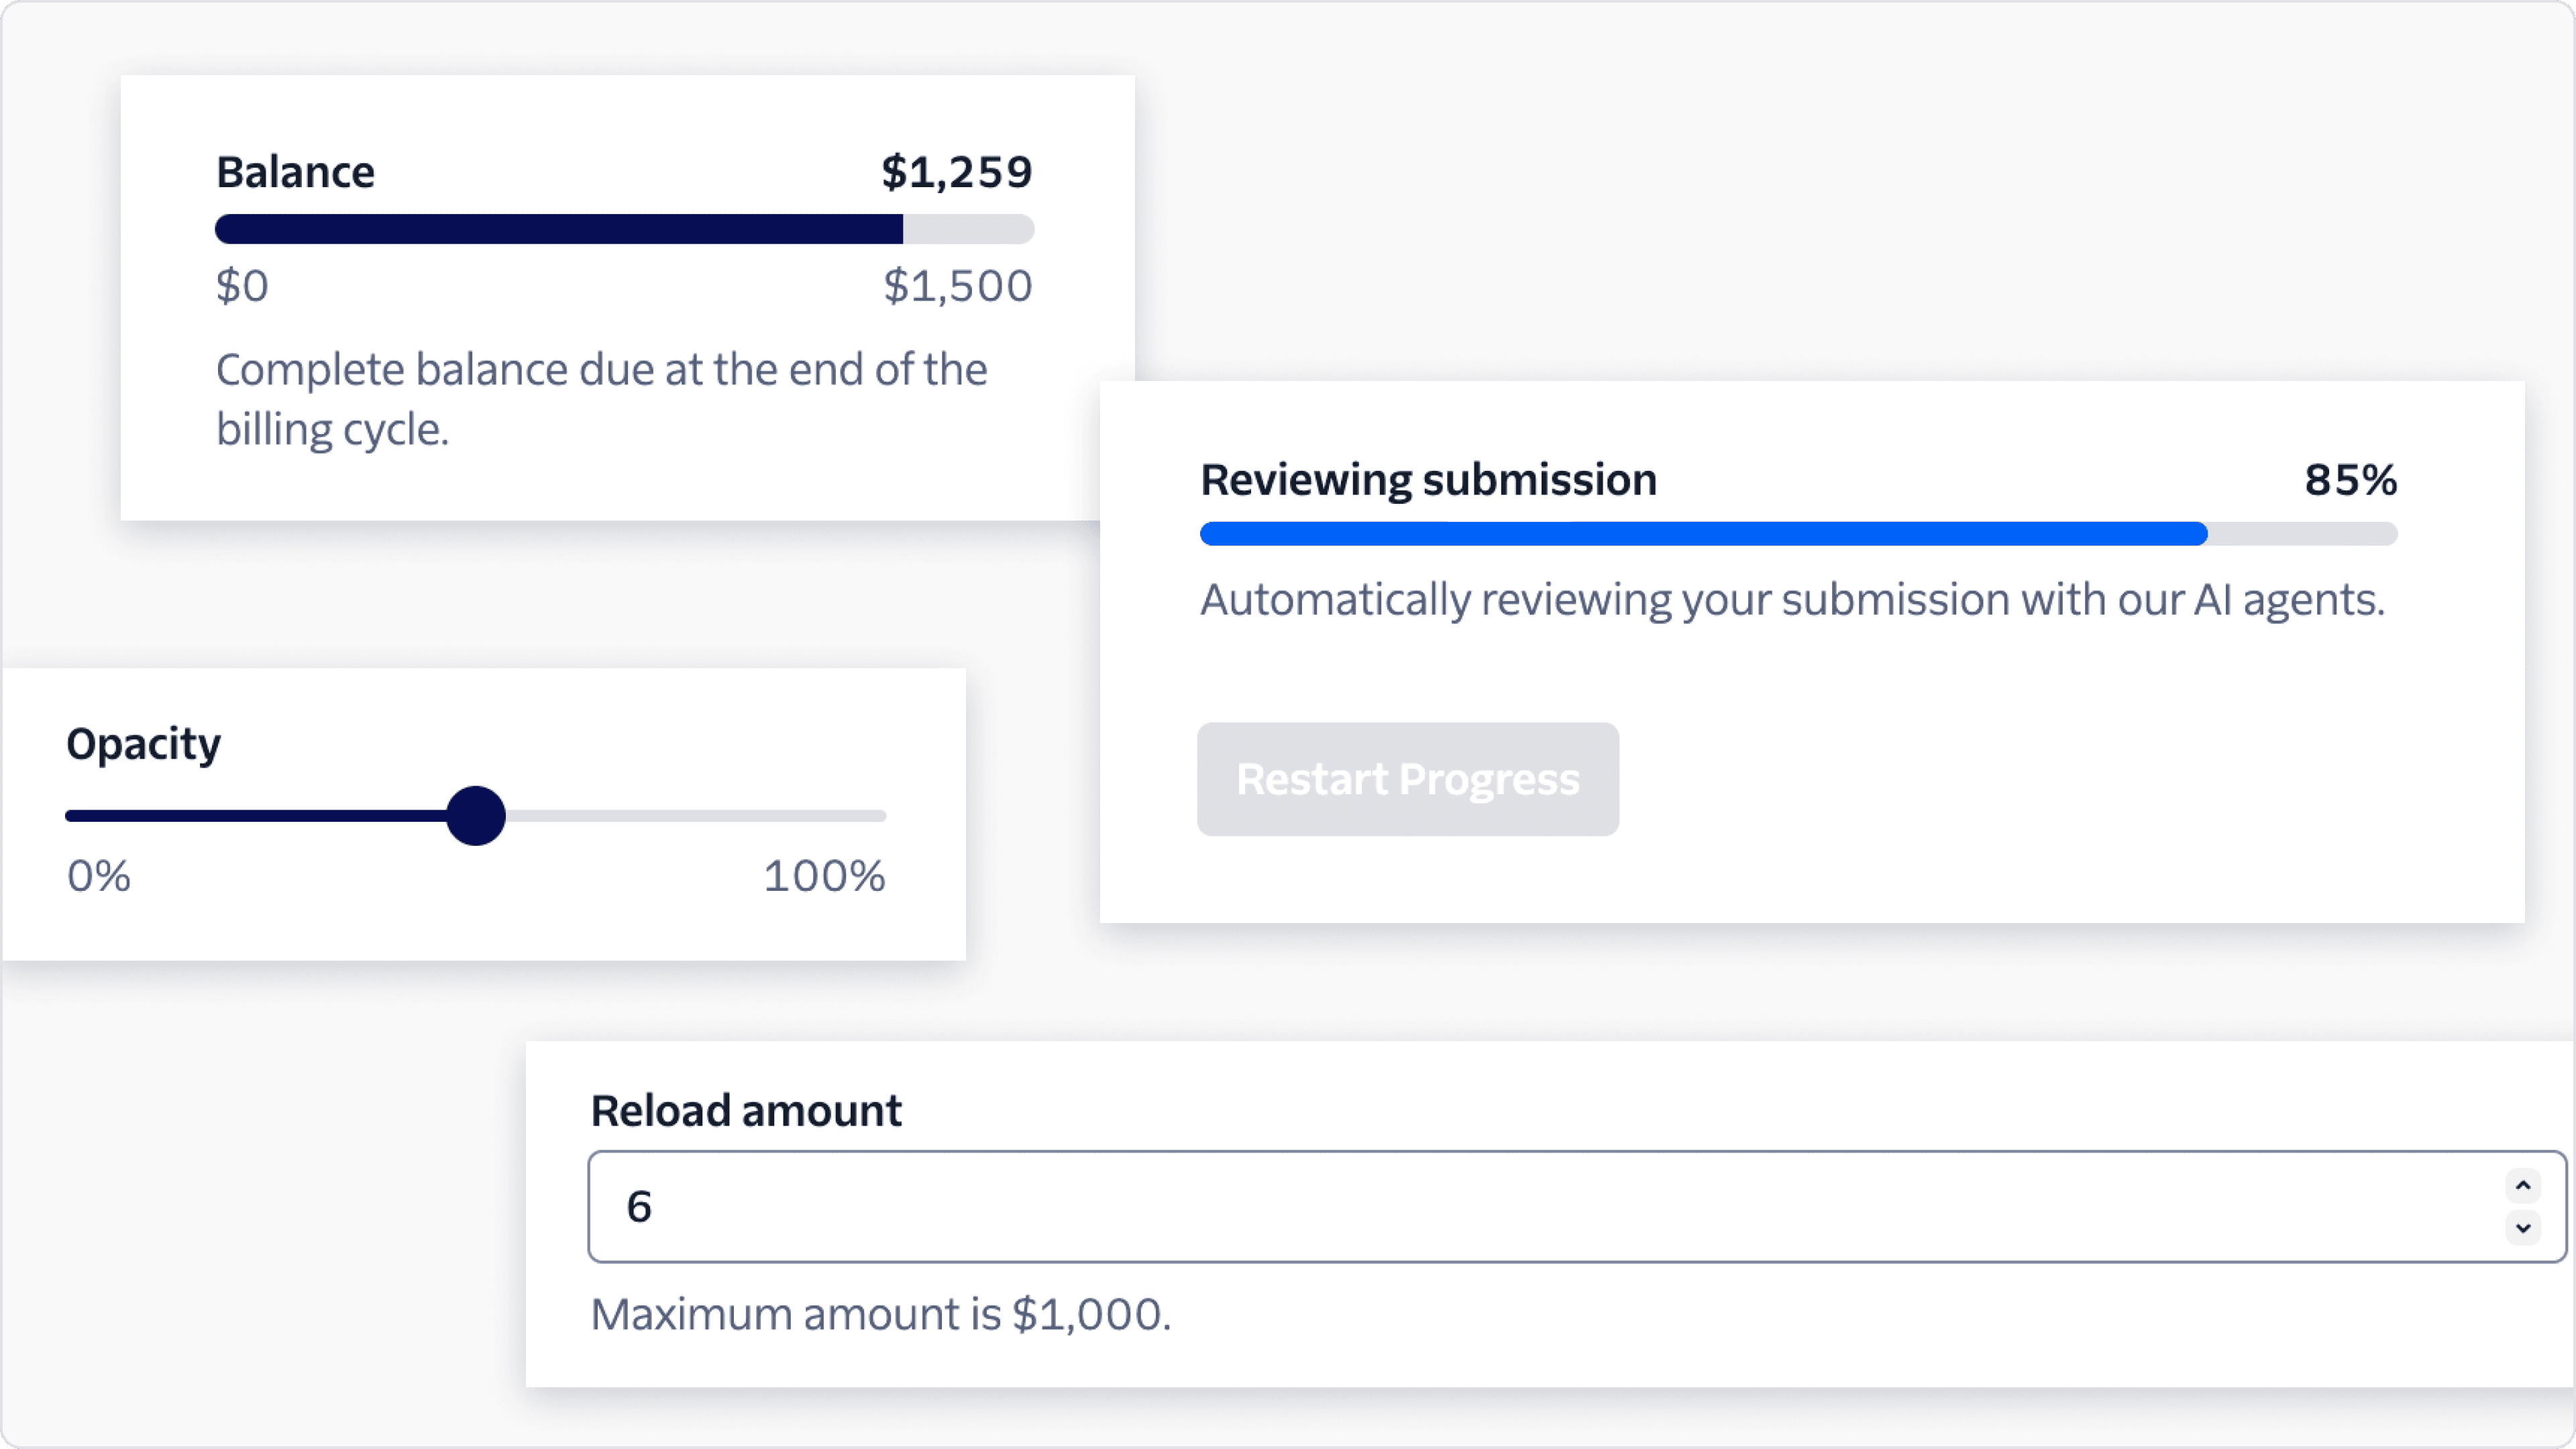Click the Restart Progress button

pos(1406,779)
